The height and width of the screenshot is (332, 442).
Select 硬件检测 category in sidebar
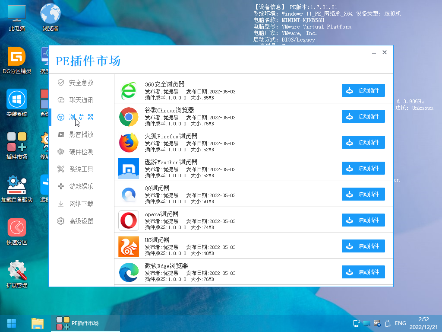pos(81,152)
